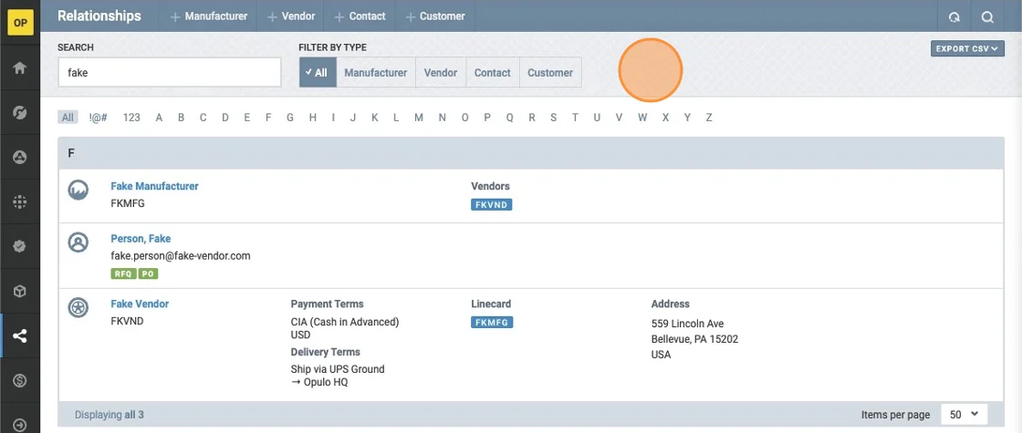Click the FKMFG linecard tag
The width and height of the screenshot is (1022, 433).
click(x=491, y=322)
